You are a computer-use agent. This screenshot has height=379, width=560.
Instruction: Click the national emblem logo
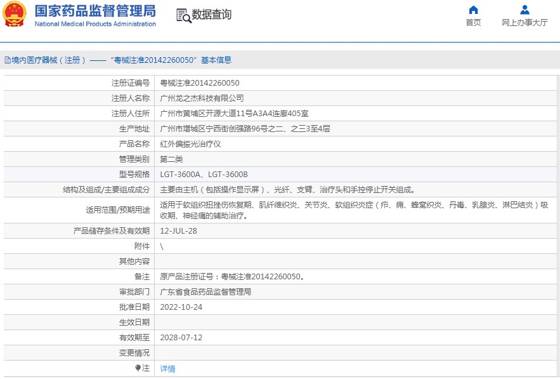tap(15, 15)
